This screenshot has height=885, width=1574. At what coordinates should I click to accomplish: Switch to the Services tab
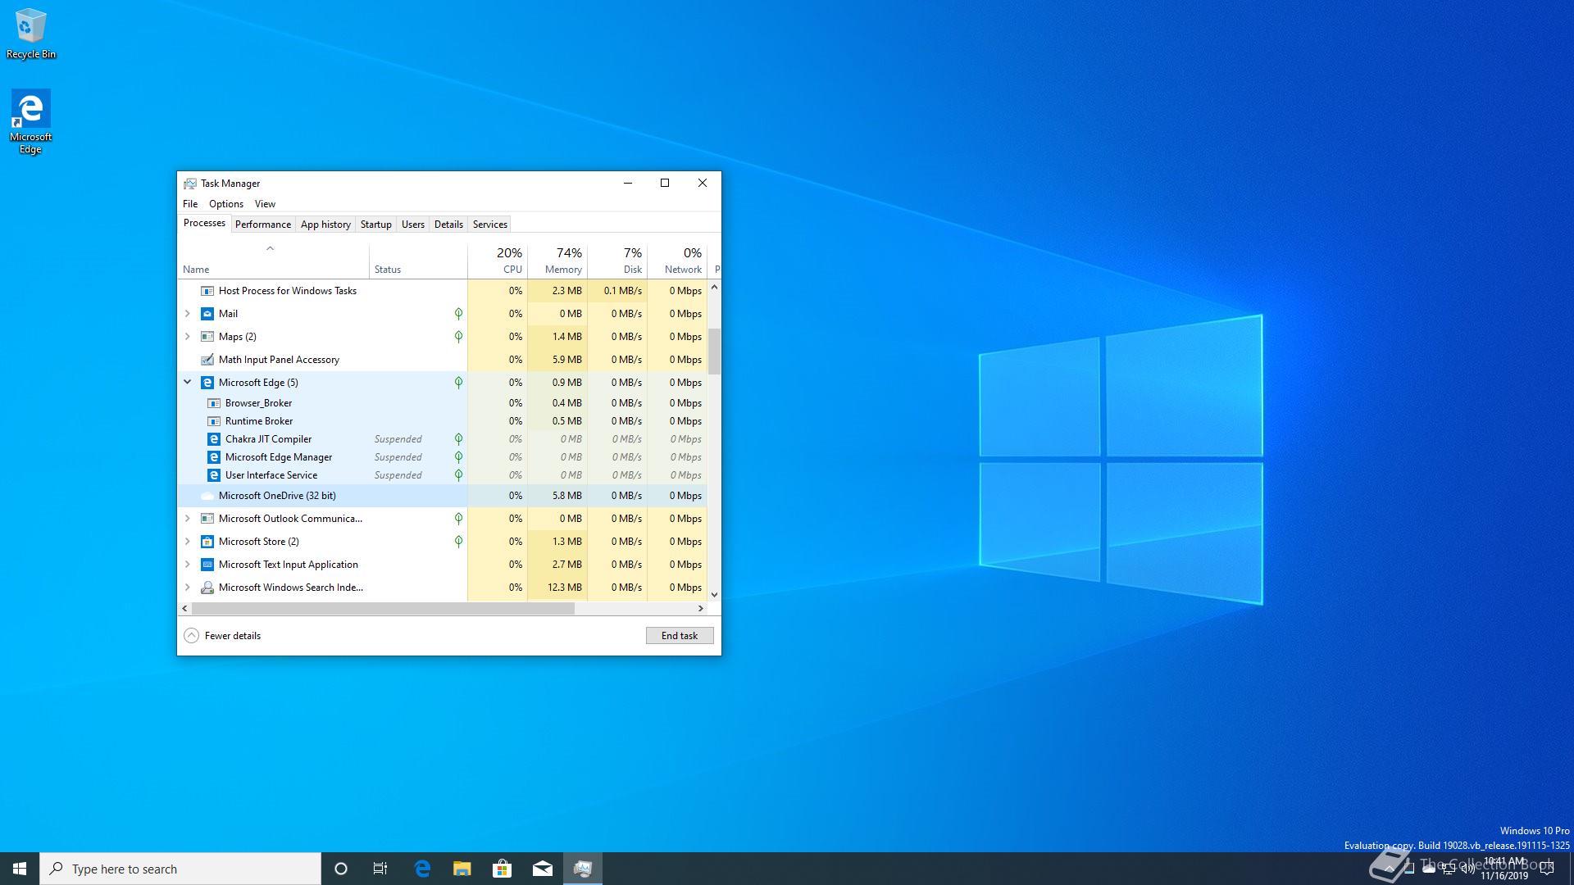point(490,225)
